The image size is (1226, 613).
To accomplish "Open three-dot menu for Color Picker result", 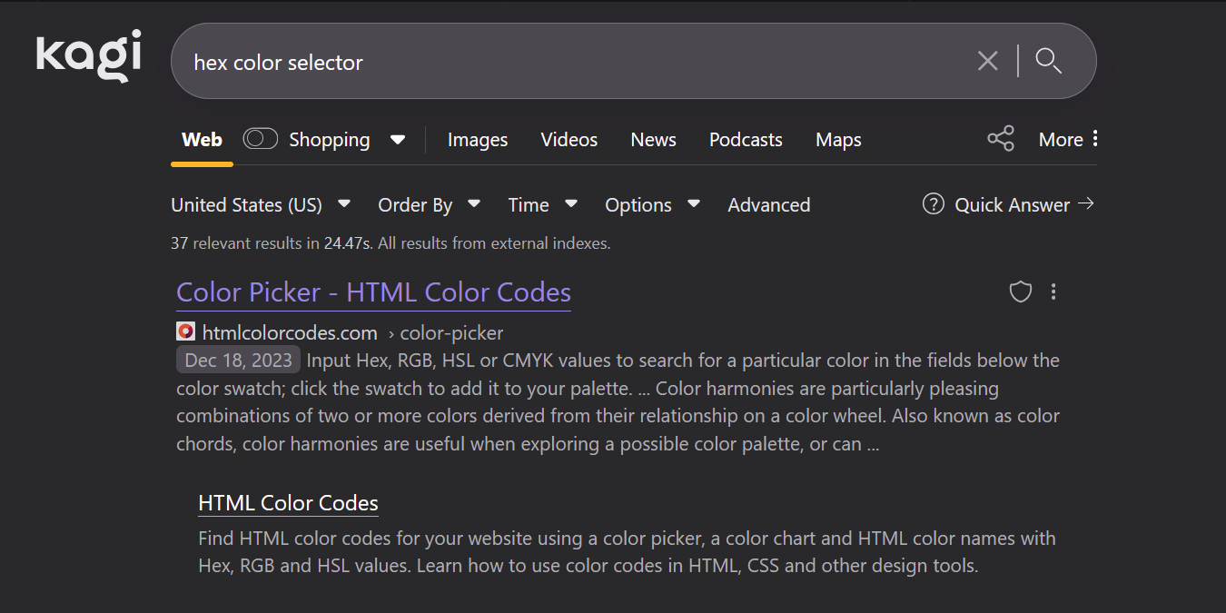I will coord(1053,292).
